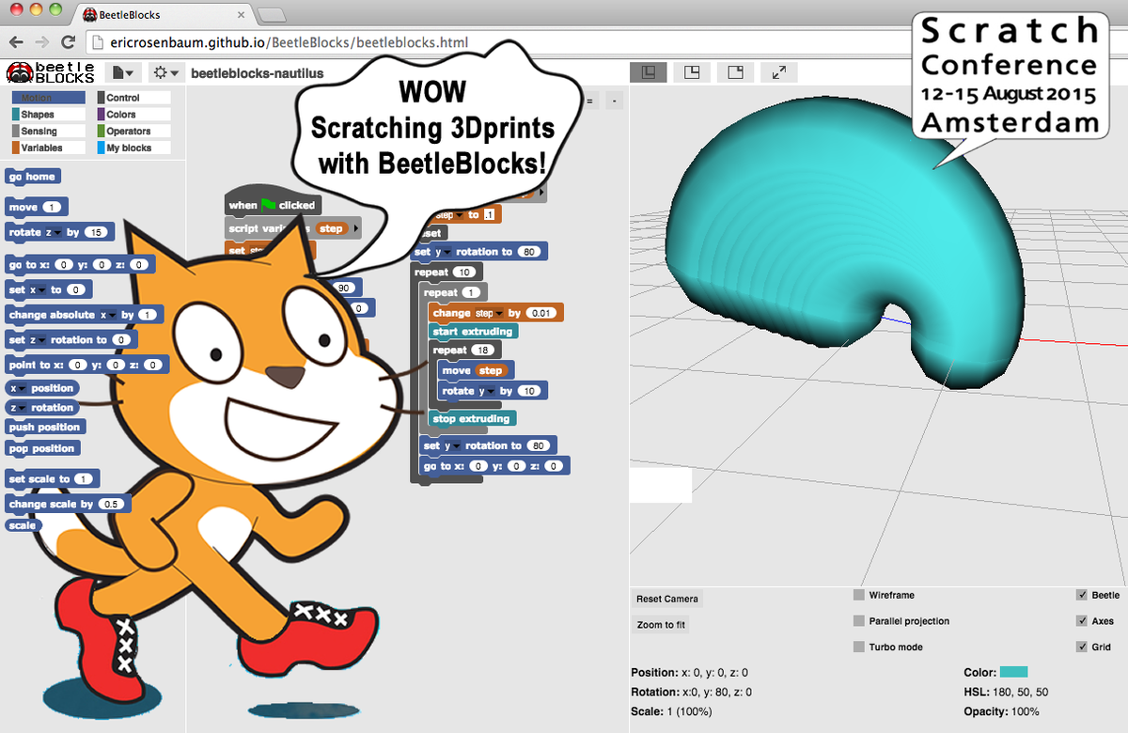Click the 'move' block value field in palette
The width and height of the screenshot is (1128, 733).
[x=52, y=207]
